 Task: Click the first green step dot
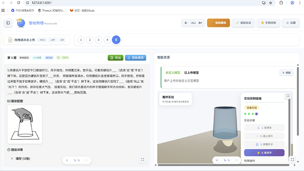[245, 114]
